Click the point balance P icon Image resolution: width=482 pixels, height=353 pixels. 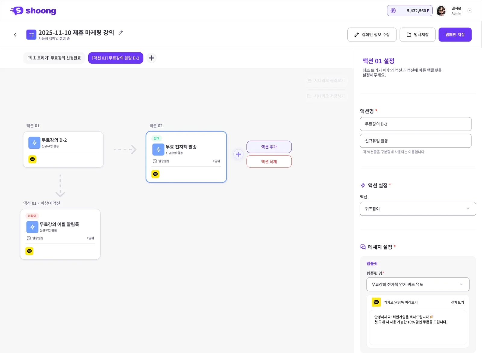tap(393, 11)
